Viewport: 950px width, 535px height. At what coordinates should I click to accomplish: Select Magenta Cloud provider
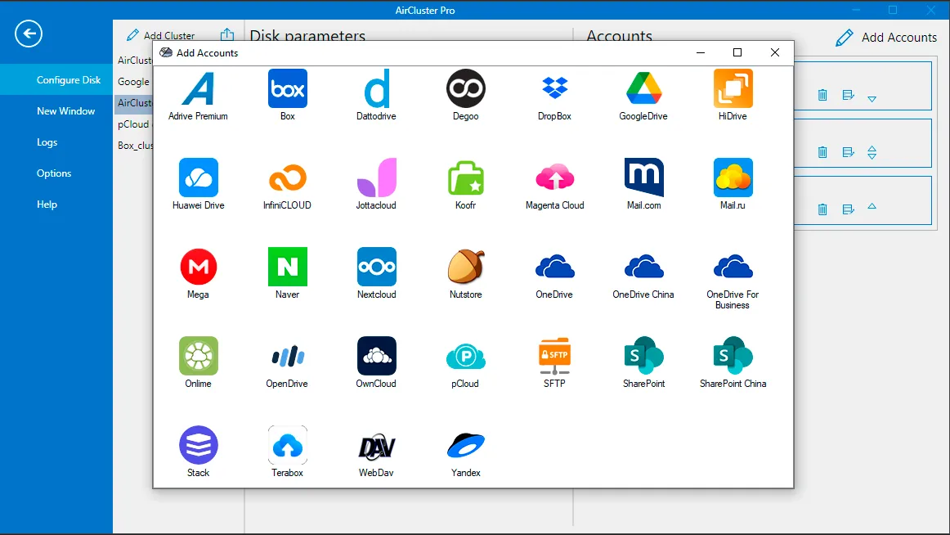click(x=554, y=178)
